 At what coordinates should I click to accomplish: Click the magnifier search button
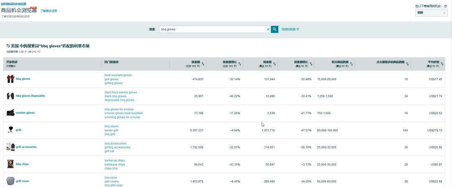point(275,29)
